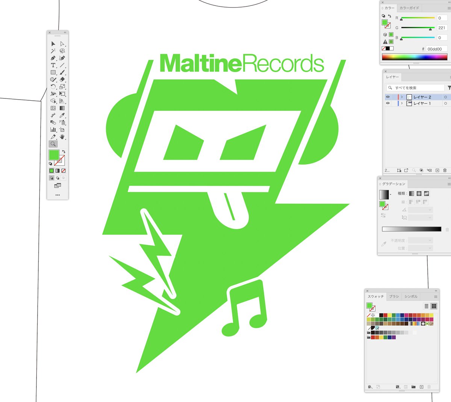Switch to シンボル tab
Viewport: 451px width, 402px height.
tap(411, 296)
